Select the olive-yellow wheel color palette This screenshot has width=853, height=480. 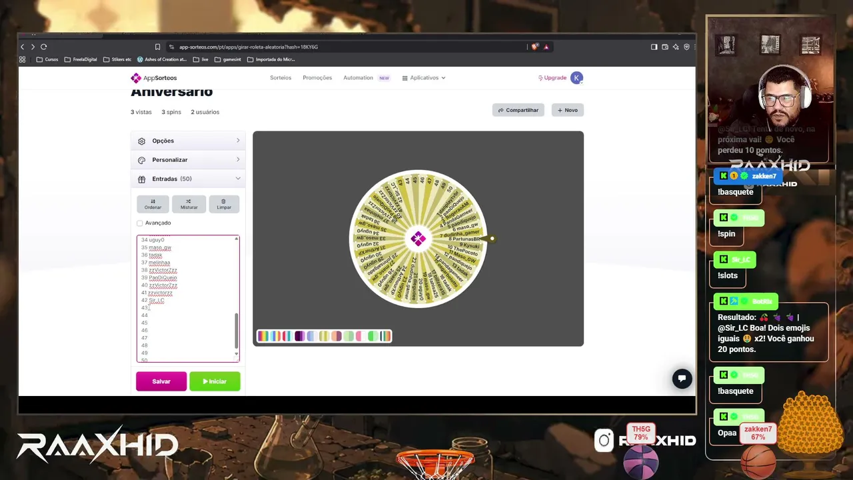(x=324, y=336)
